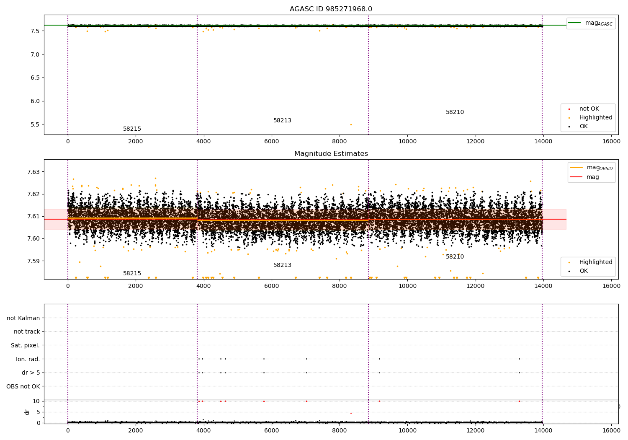Select the orange mag OBSID legend entry

[591, 168]
